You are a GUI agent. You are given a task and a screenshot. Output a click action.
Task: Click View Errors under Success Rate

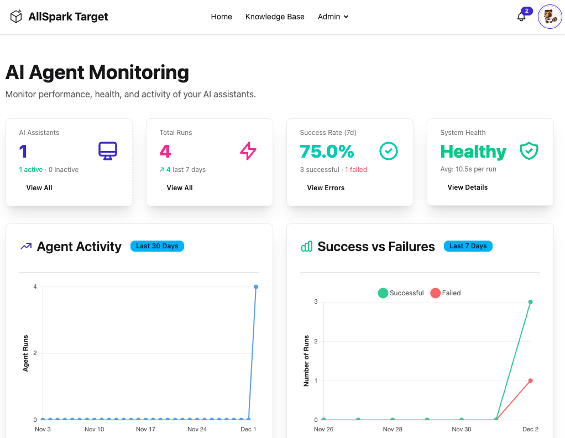pos(325,187)
